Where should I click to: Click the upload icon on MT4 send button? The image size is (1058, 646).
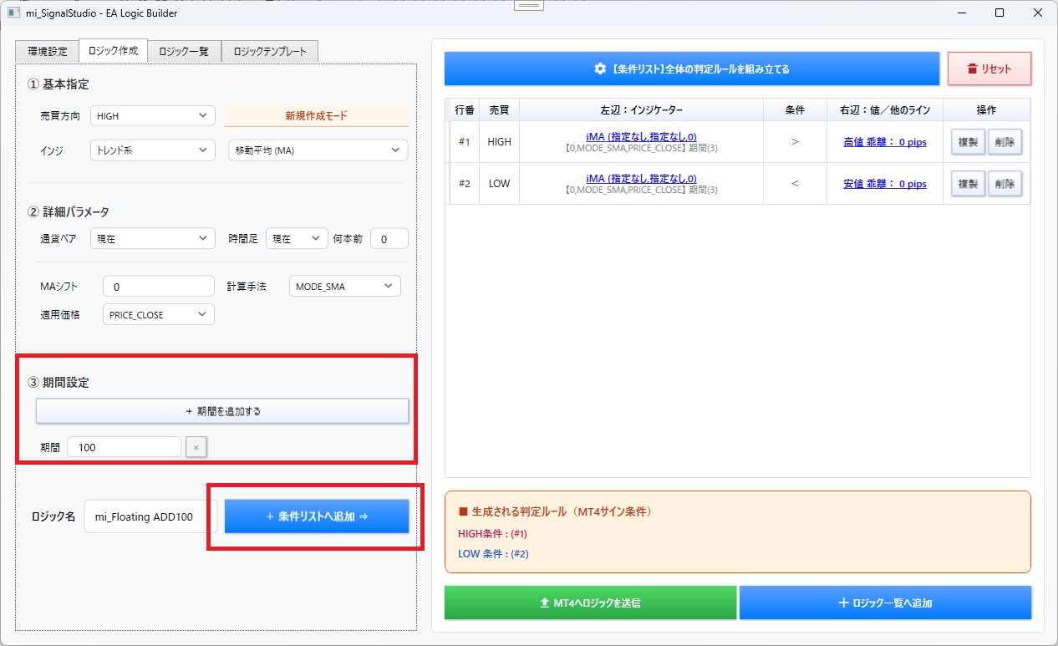point(545,603)
